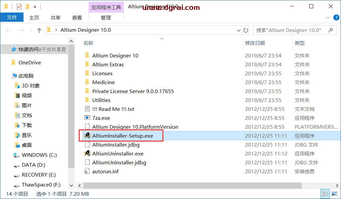Select Altium Designer 10.PlatformVersion file
The image size is (341, 199).
[x=135, y=127]
